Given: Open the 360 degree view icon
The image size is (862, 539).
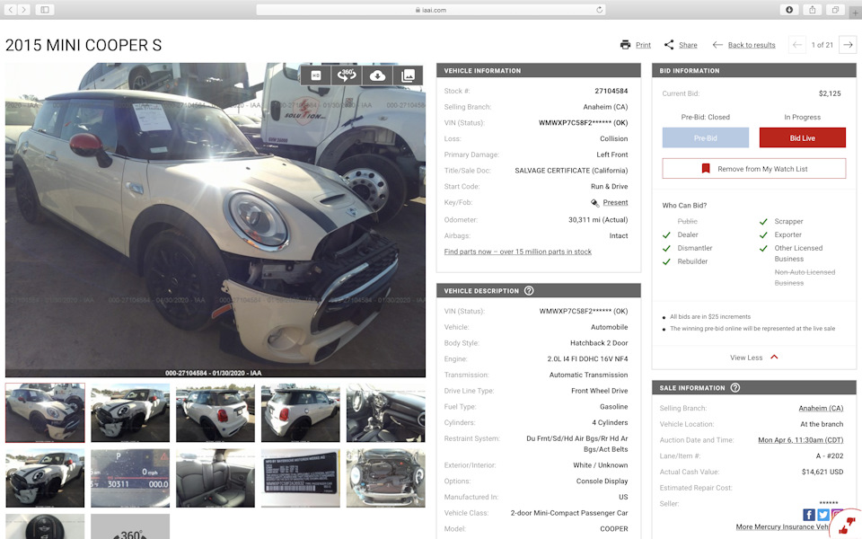Looking at the screenshot, I should coord(347,75).
